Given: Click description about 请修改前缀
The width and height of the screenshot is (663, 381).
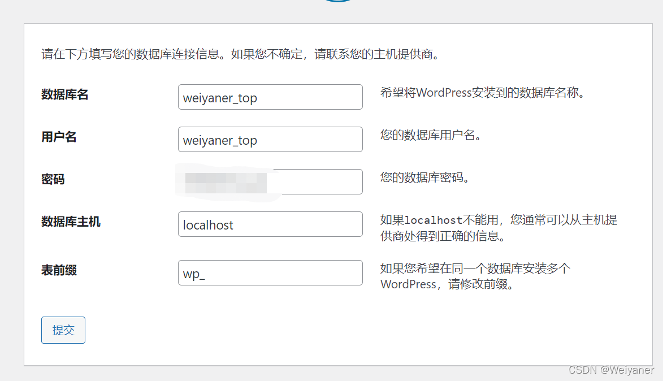Looking at the screenshot, I should [475, 276].
